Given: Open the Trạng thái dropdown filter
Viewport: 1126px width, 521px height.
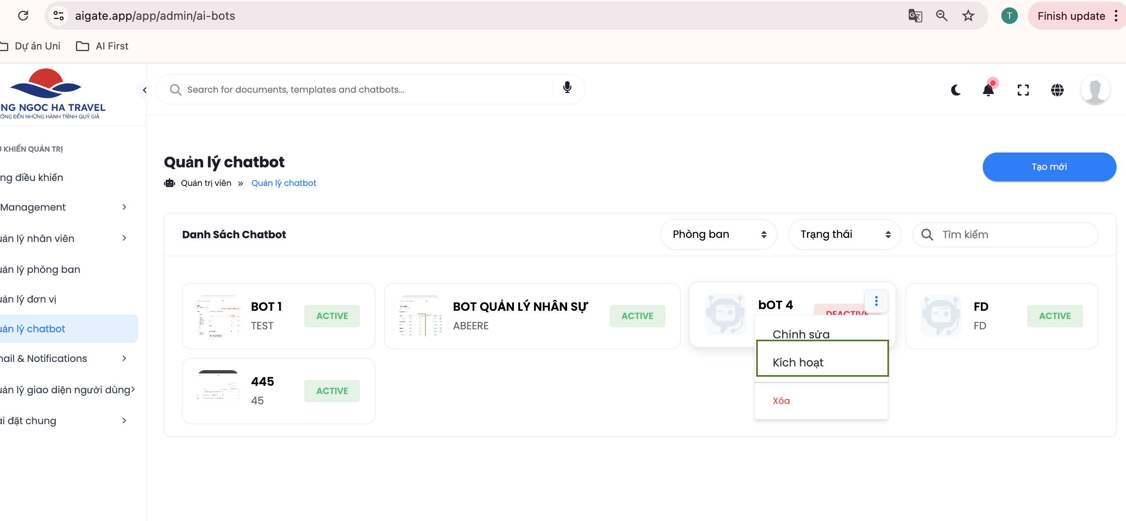Looking at the screenshot, I should 844,235.
